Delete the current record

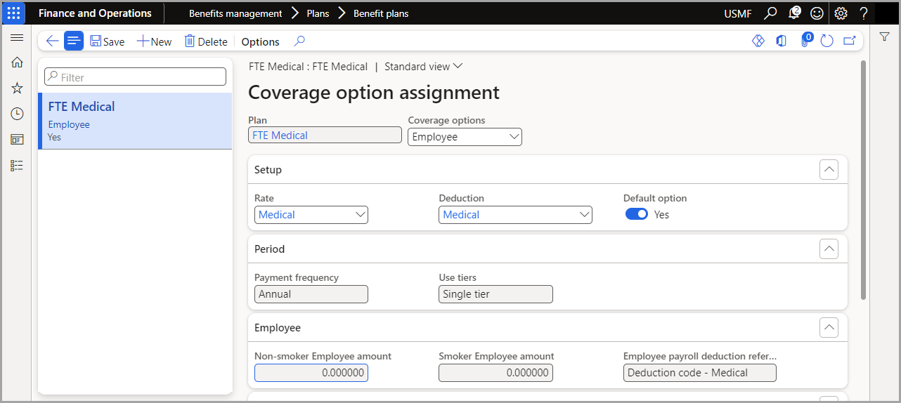point(206,41)
